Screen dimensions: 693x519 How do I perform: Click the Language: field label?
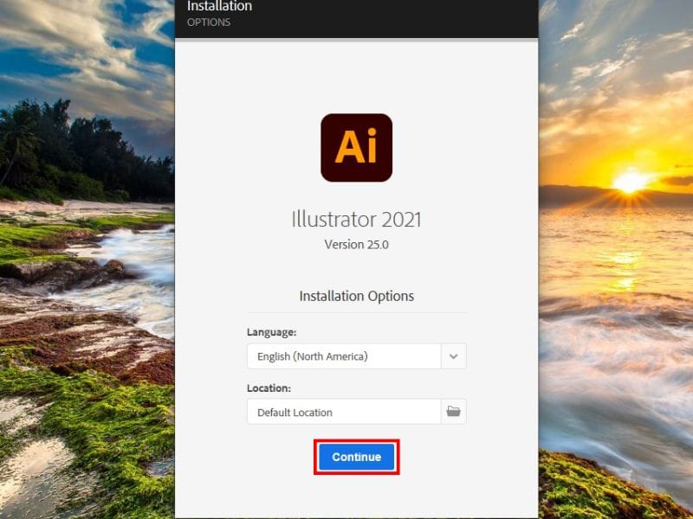[271, 332]
